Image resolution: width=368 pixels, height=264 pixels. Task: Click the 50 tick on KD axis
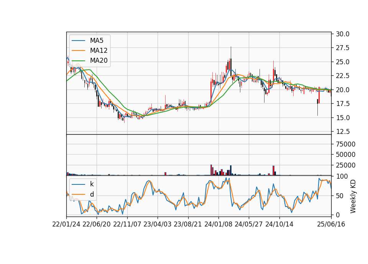click(x=340, y=196)
